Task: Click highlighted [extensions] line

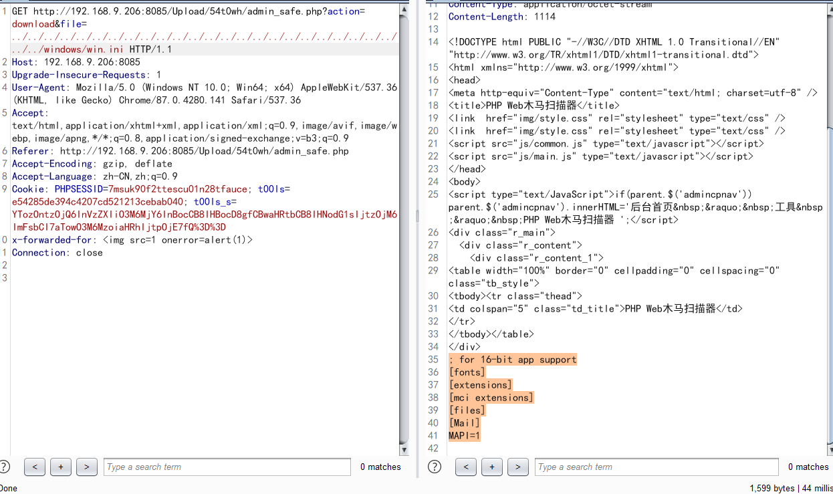Action: pos(481,385)
